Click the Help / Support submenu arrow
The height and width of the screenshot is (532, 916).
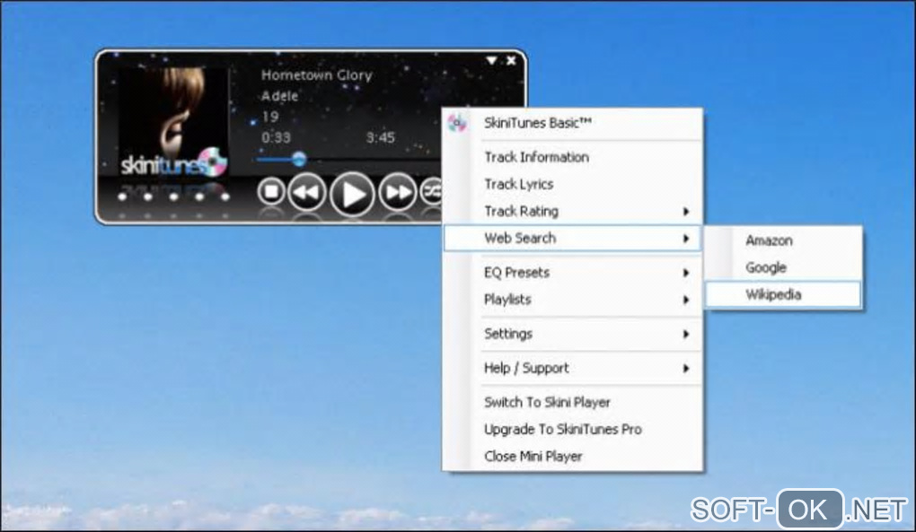(x=686, y=369)
